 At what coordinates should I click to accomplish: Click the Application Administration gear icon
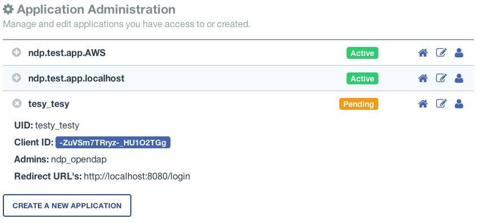coord(8,10)
